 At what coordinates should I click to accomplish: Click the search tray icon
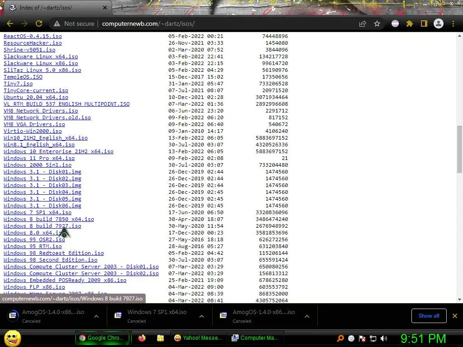coord(340,338)
